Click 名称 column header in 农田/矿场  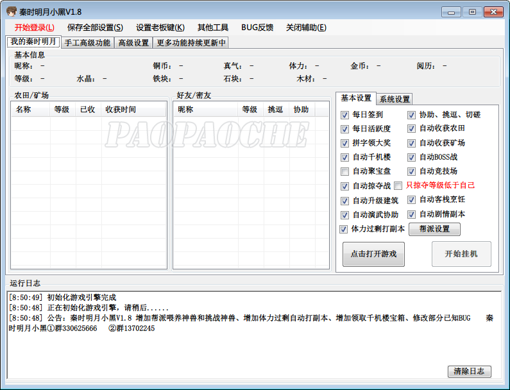coord(31,110)
